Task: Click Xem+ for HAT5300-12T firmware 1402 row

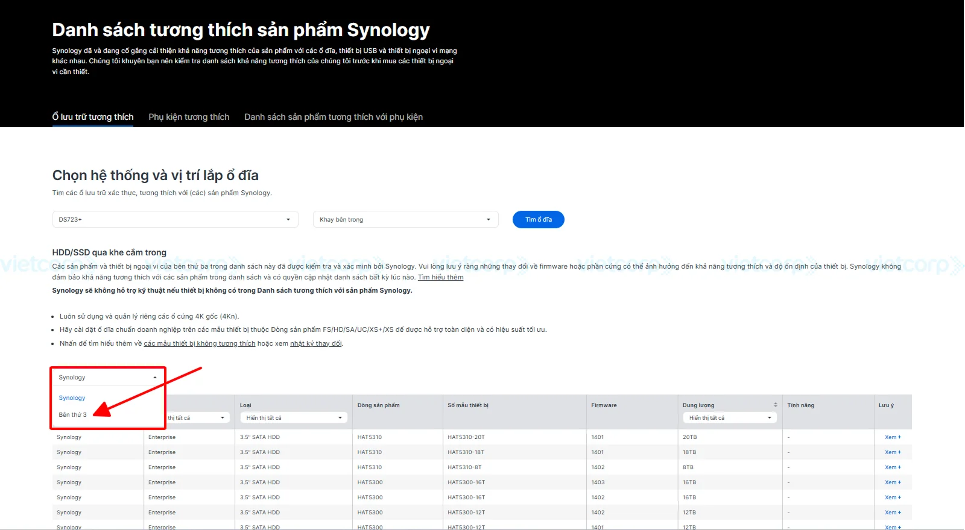Action: [x=893, y=513]
